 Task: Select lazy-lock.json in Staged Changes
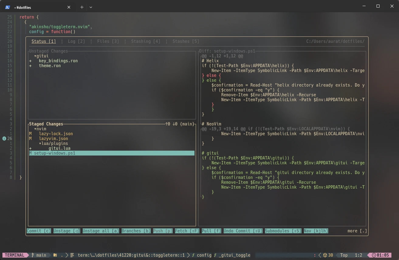click(56, 134)
